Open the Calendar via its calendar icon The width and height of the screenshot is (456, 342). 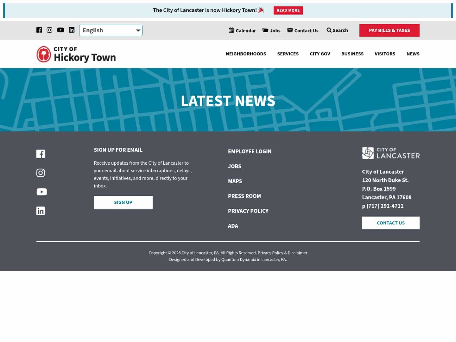click(231, 30)
